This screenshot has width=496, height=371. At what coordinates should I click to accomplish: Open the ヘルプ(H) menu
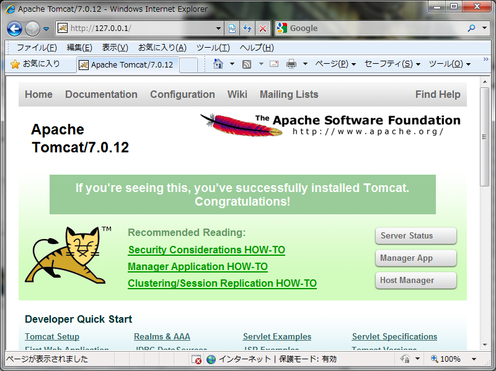tap(257, 48)
